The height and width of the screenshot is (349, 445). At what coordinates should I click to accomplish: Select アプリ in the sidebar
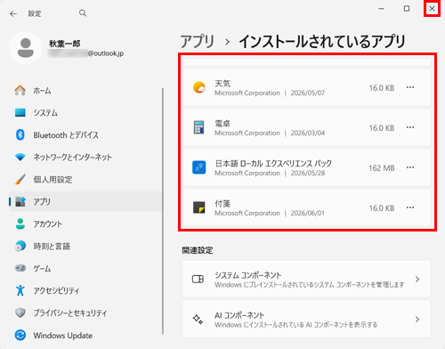[x=85, y=201]
